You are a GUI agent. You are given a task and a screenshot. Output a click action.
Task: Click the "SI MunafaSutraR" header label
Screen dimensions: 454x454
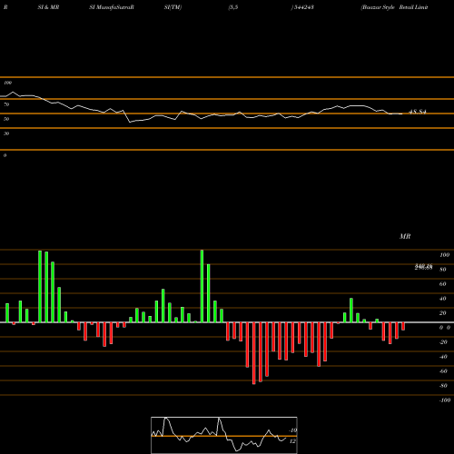[x=112, y=7]
